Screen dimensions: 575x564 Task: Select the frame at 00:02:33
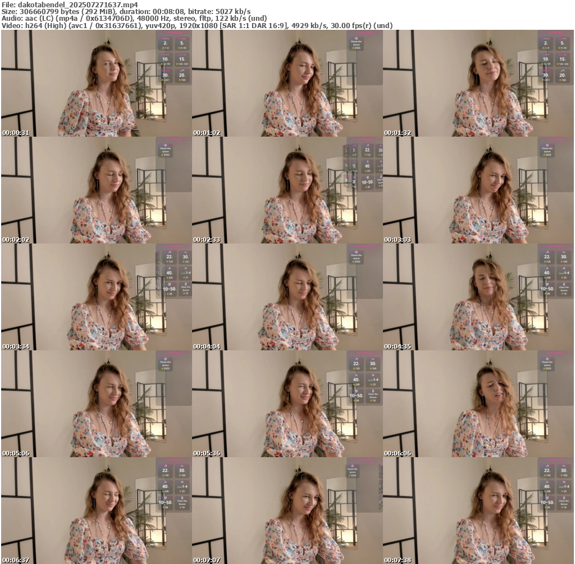tap(287, 190)
